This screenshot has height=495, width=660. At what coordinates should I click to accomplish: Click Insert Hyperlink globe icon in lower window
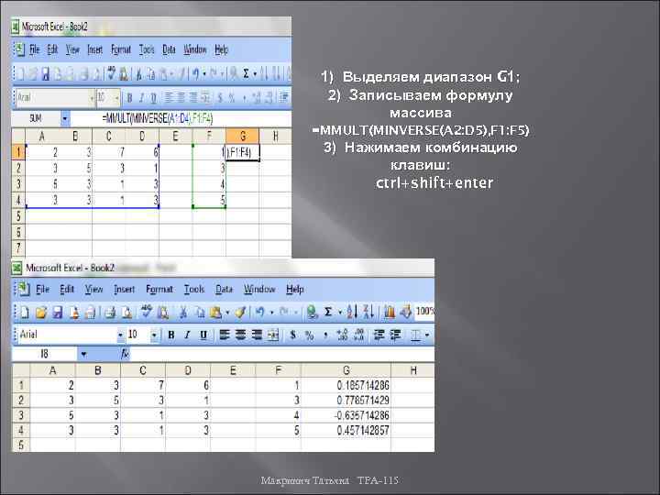[312, 313]
